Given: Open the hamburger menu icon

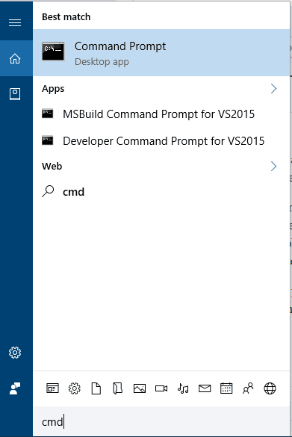Looking at the screenshot, I should [15, 22].
